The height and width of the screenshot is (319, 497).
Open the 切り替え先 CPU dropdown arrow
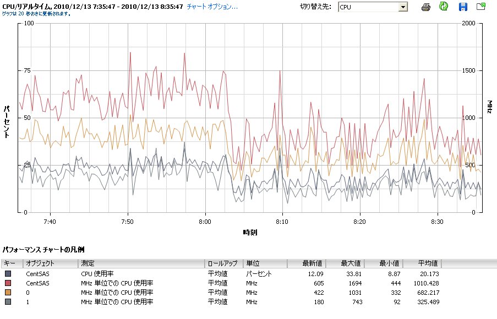403,7
